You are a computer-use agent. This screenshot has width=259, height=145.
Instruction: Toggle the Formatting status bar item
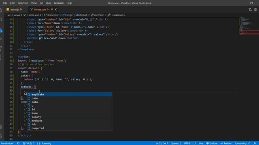tap(242, 143)
